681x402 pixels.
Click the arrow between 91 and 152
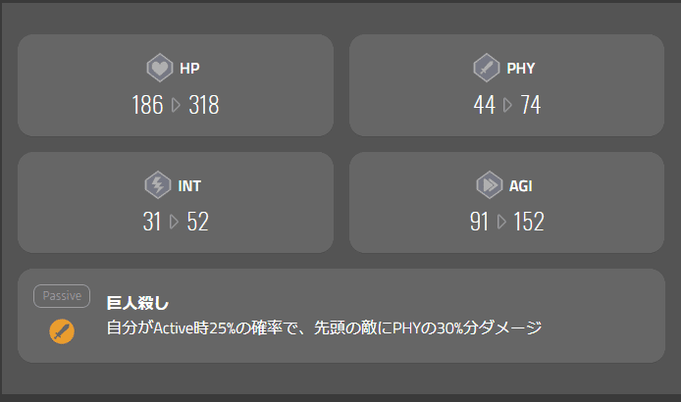coord(501,222)
